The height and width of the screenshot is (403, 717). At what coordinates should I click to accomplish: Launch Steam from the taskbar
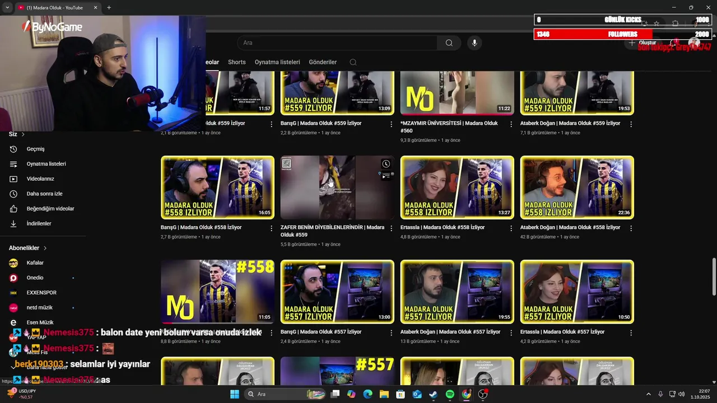click(x=434, y=394)
